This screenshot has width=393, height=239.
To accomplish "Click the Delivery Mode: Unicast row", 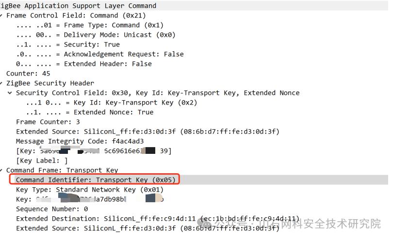I will [x=96, y=35].
